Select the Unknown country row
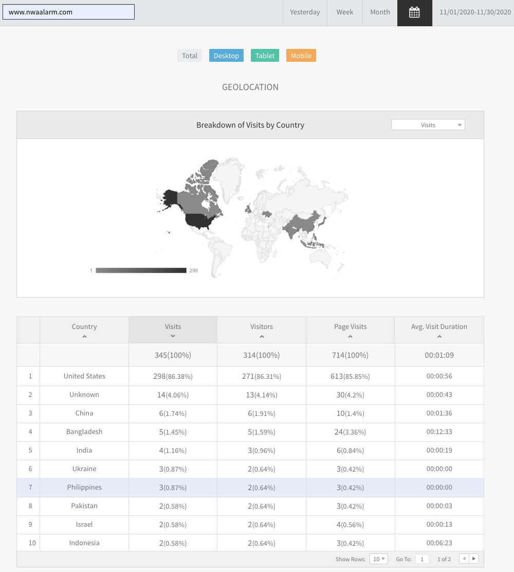Image resolution: width=514 pixels, height=572 pixels. (x=250, y=395)
